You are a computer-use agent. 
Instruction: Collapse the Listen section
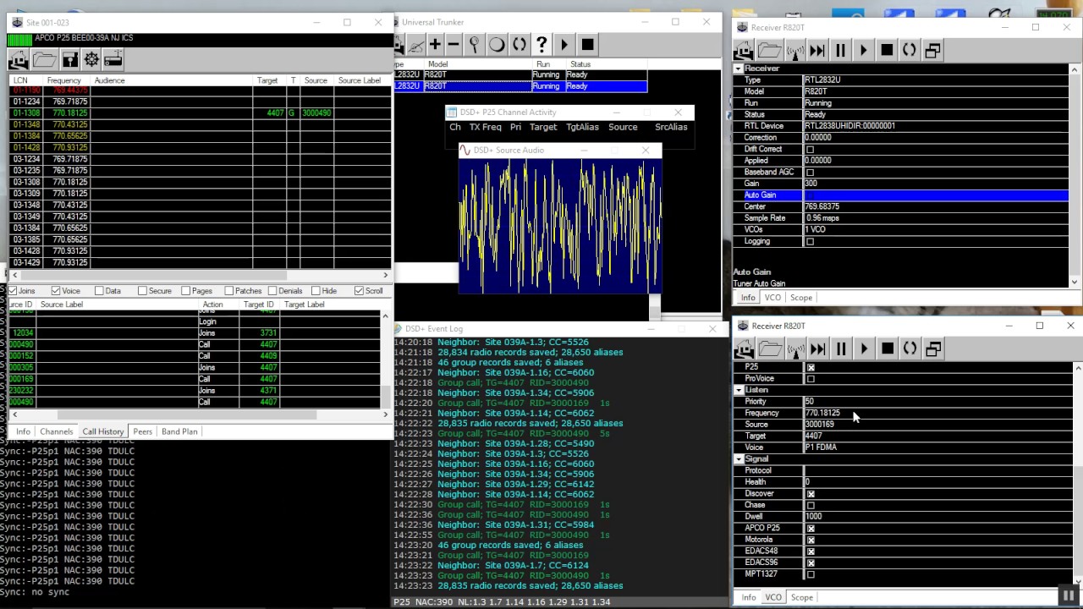[x=739, y=390]
